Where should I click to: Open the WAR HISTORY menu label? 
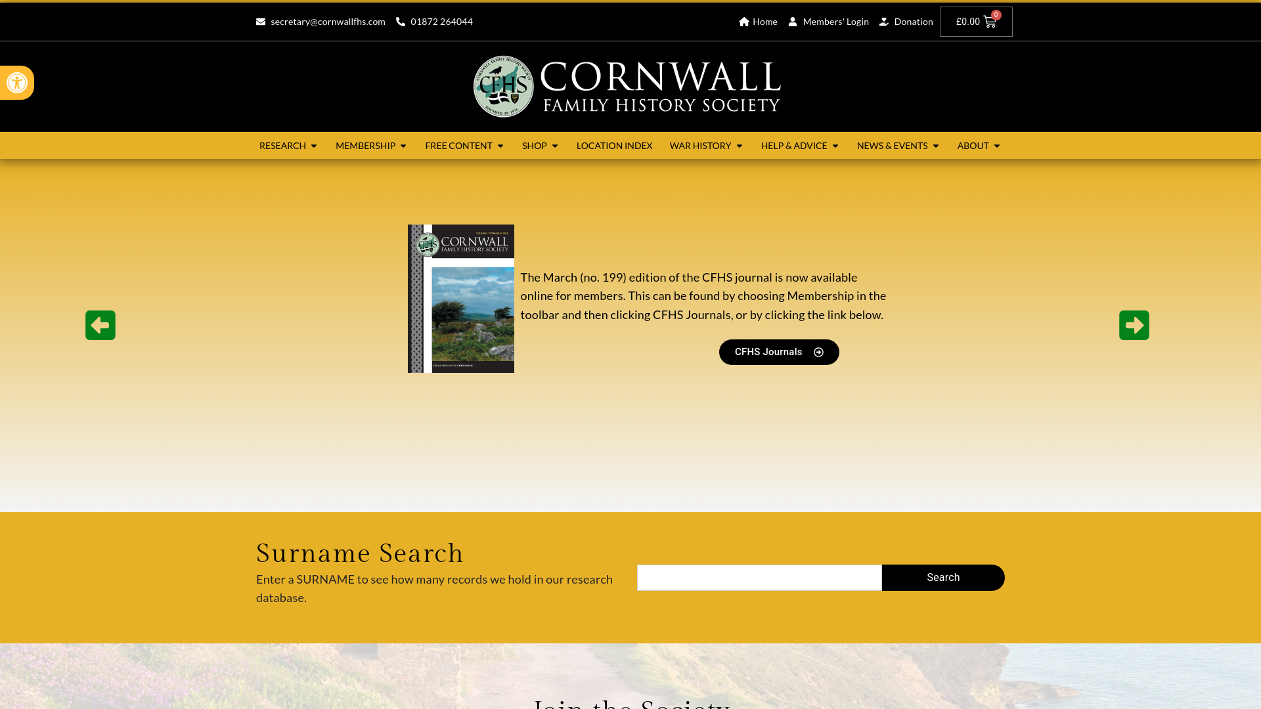(701, 146)
